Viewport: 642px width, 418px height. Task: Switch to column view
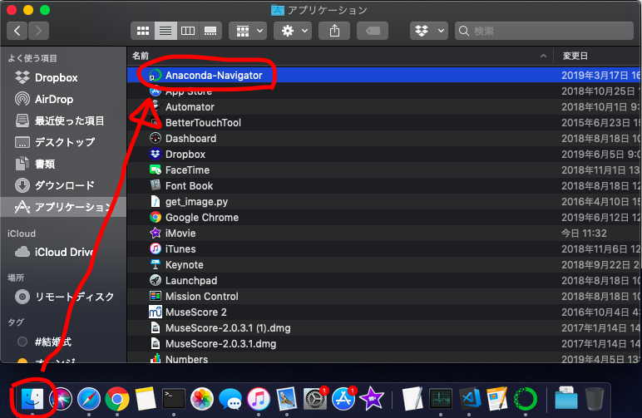click(188, 31)
